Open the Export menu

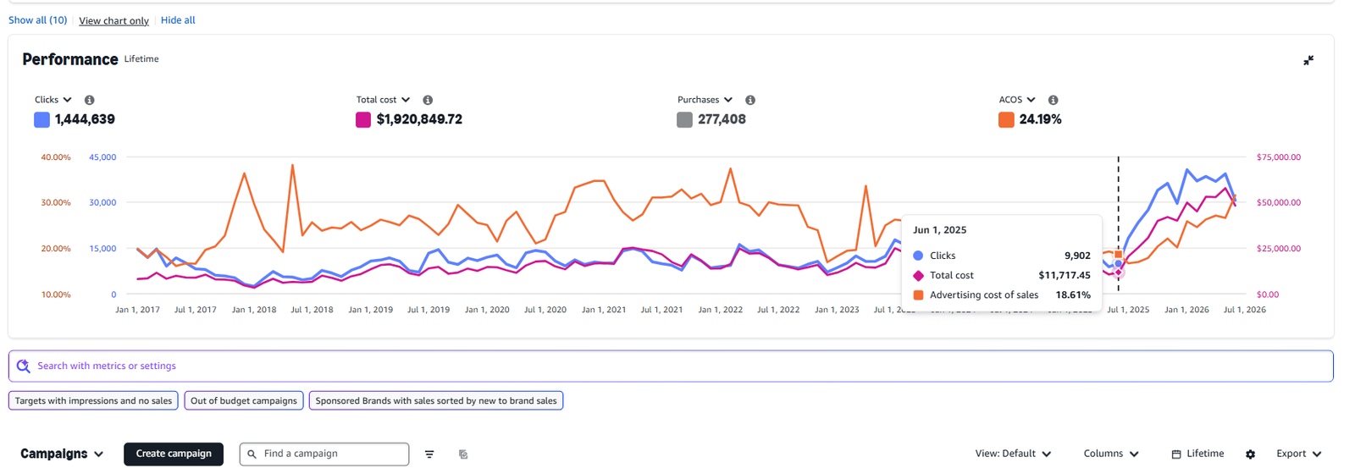point(1298,454)
